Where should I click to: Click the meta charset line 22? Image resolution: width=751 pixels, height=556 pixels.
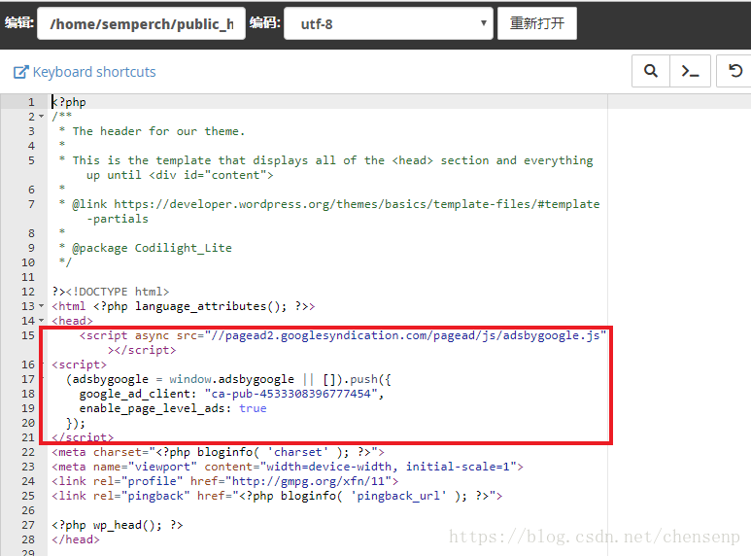tap(218, 452)
